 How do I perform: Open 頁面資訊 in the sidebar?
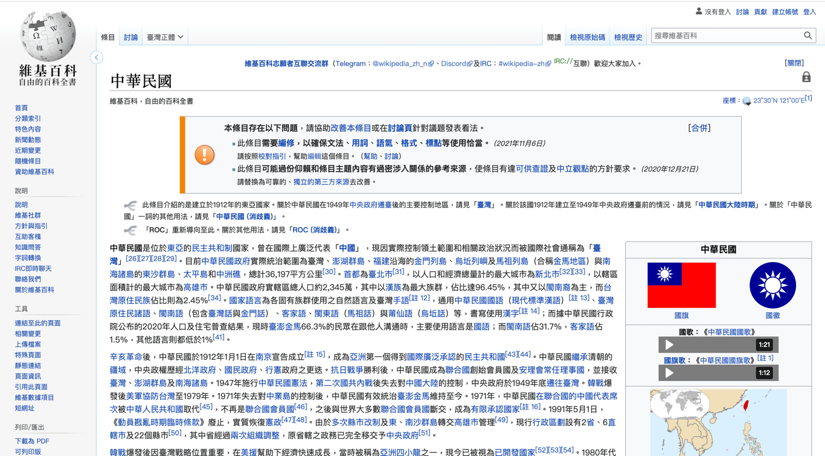coord(28,376)
